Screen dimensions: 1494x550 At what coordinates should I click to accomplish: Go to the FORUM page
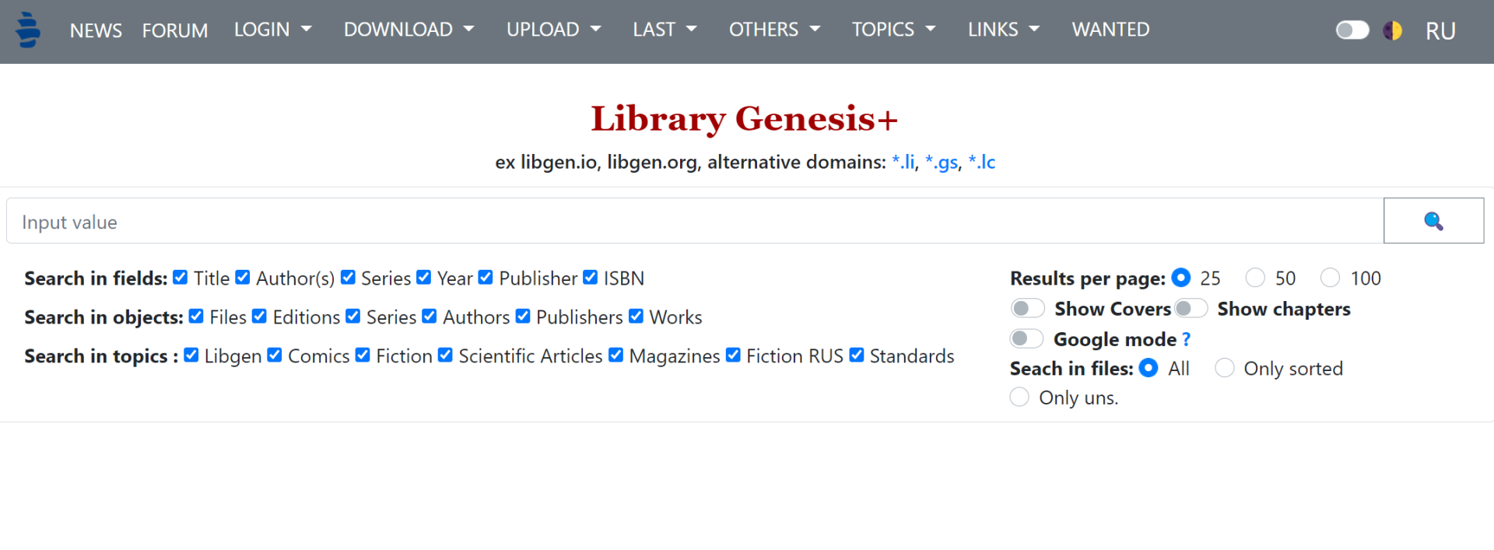175,30
